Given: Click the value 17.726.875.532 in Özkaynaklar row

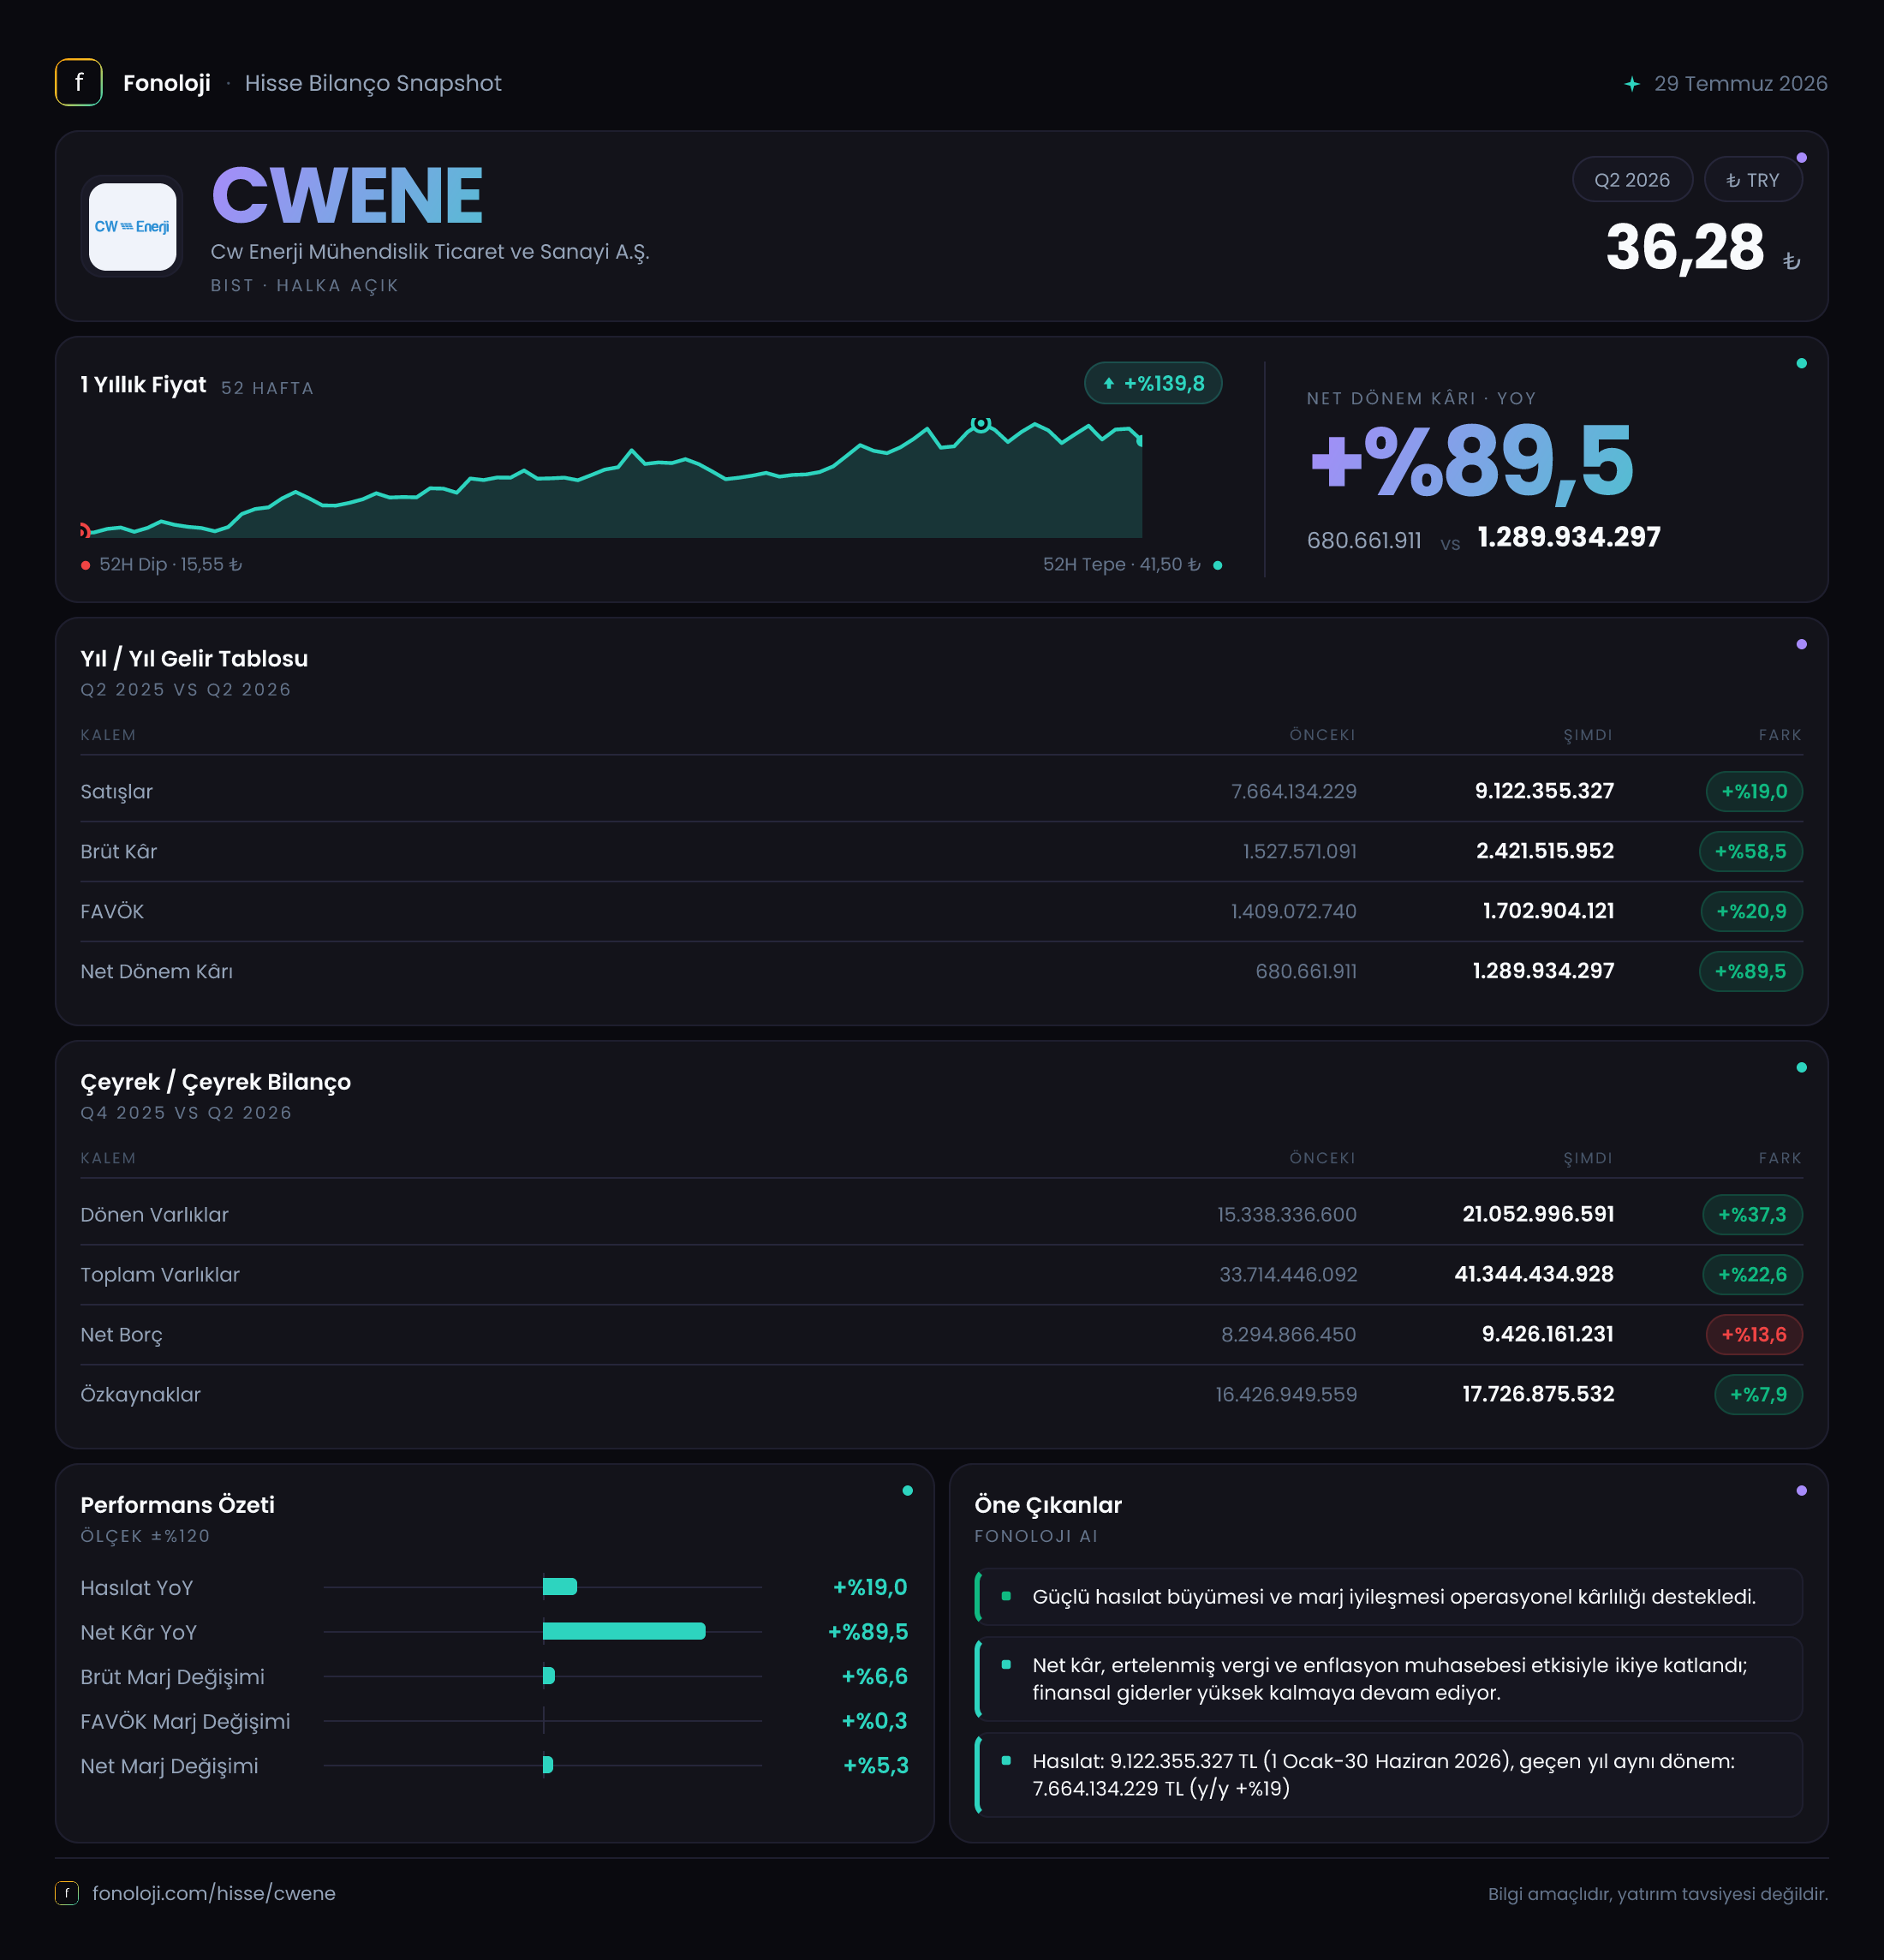Looking at the screenshot, I should (1538, 1394).
